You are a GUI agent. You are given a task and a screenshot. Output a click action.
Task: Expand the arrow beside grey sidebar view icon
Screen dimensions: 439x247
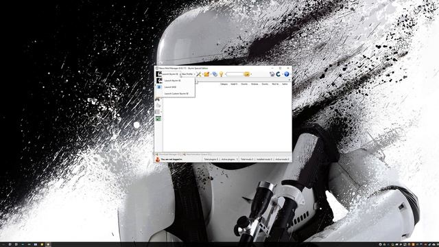coord(162,112)
